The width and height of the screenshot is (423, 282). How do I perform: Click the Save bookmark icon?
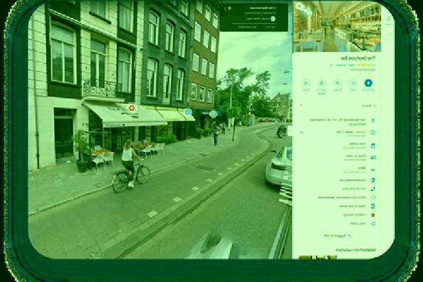353,83
